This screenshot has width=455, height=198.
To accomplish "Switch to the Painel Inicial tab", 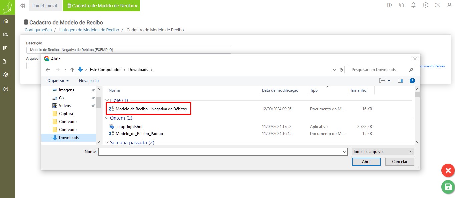I will [44, 6].
